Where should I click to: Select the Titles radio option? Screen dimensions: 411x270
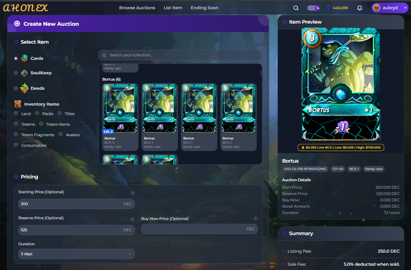[59, 113]
